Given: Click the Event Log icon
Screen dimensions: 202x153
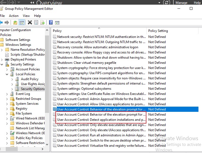Looking at the screenshot, I should click(12, 94).
